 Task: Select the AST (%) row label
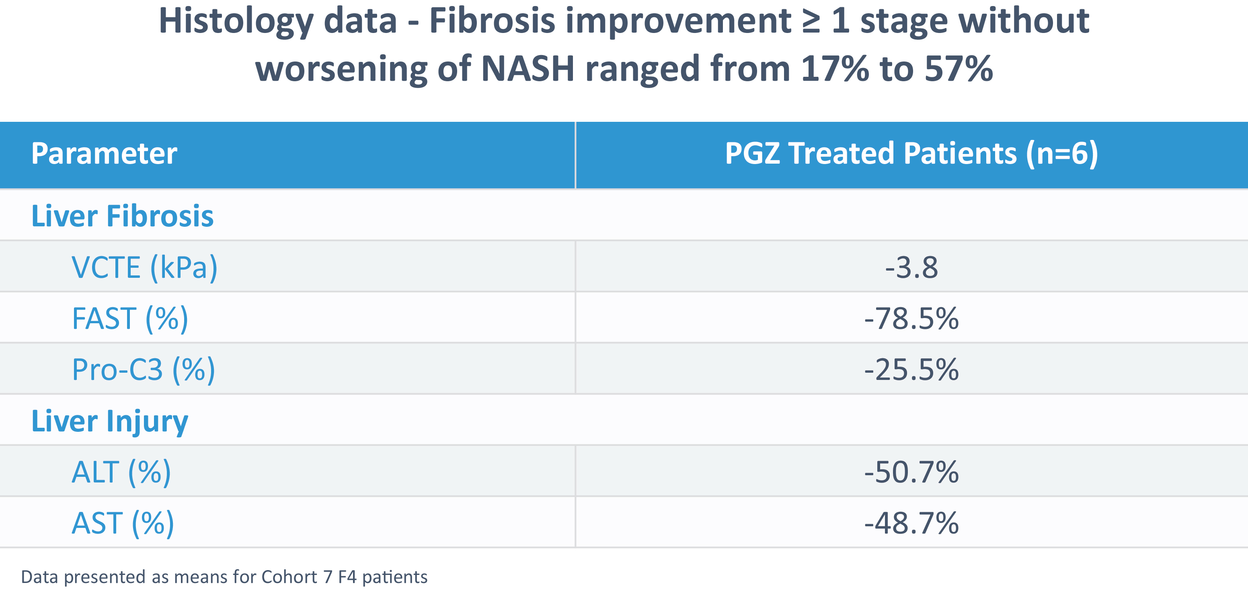point(123,523)
